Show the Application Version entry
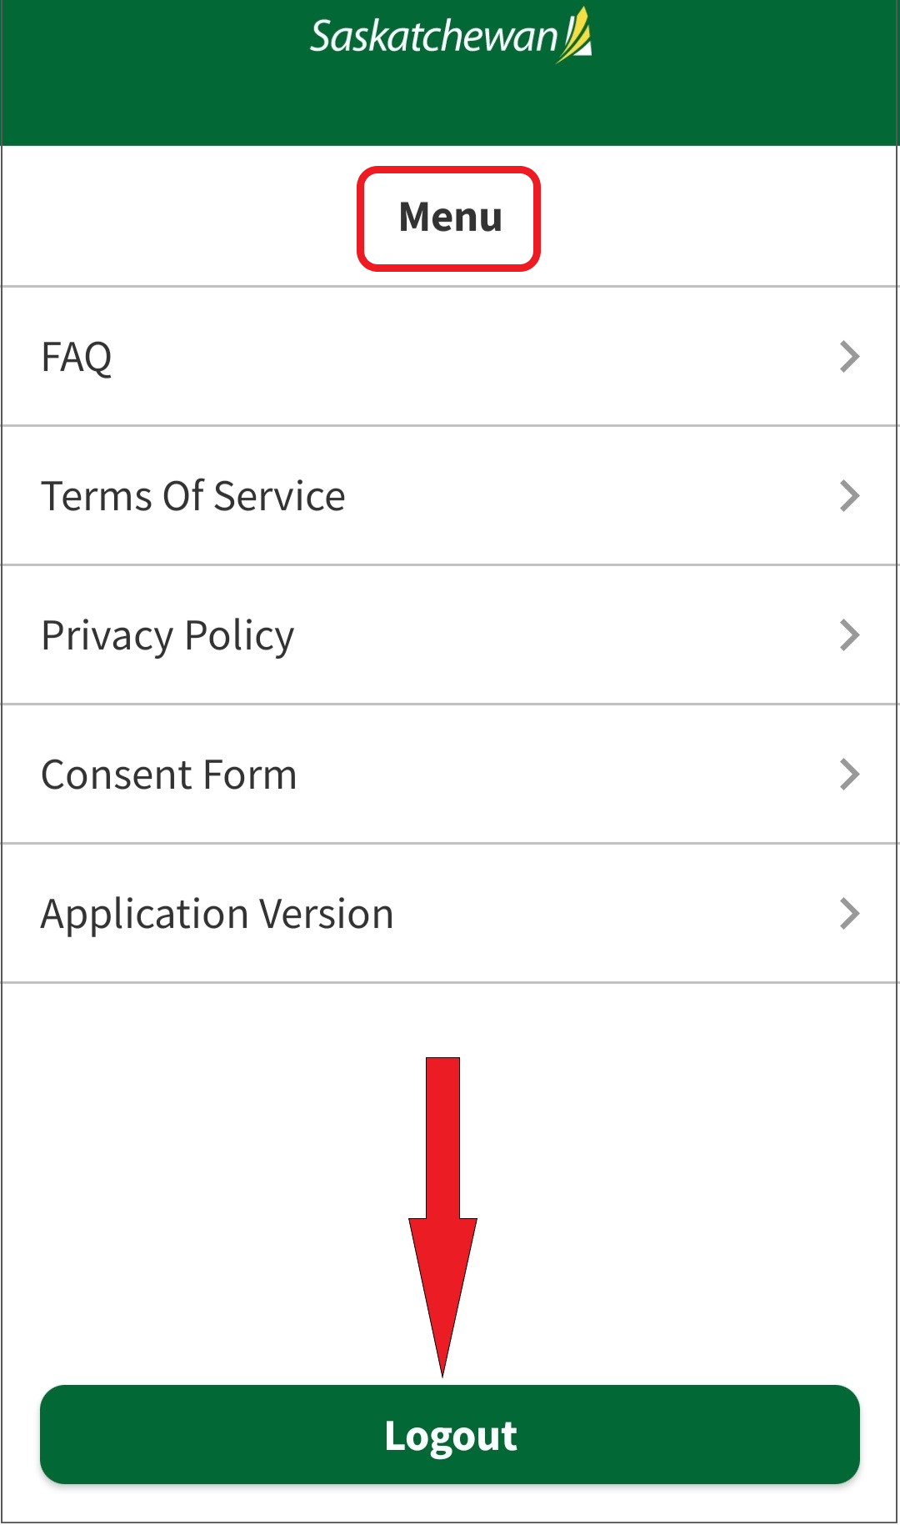The image size is (900, 1525). pos(217,914)
